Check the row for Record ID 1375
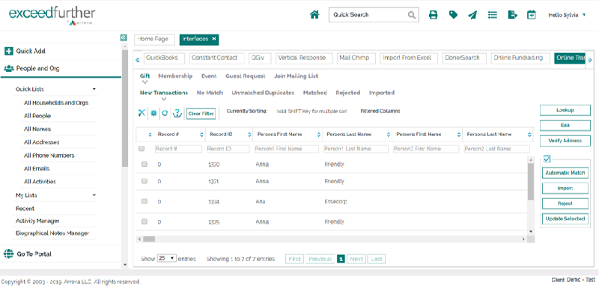 pos(145,221)
